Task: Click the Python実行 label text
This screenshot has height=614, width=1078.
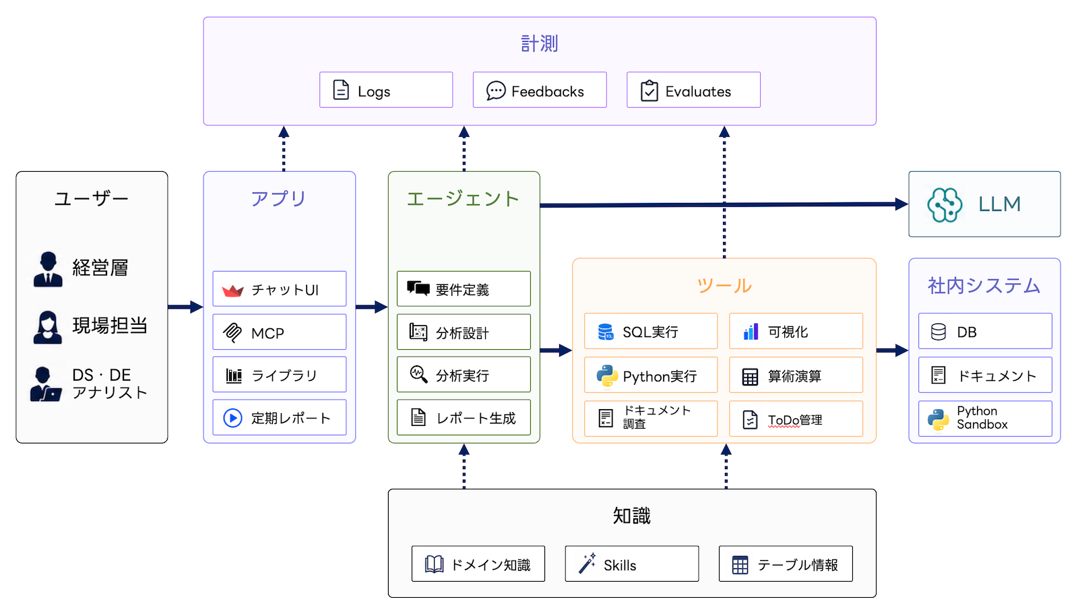Action: point(660,377)
